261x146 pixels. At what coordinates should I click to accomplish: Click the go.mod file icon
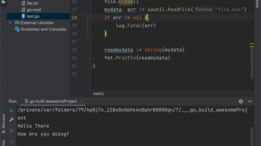pos(23,10)
